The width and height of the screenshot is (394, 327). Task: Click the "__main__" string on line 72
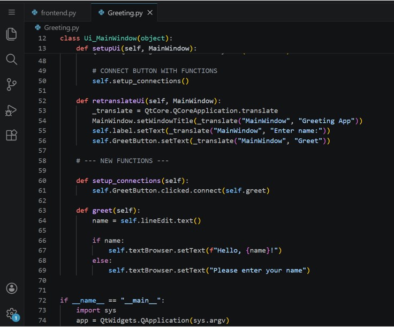140,300
